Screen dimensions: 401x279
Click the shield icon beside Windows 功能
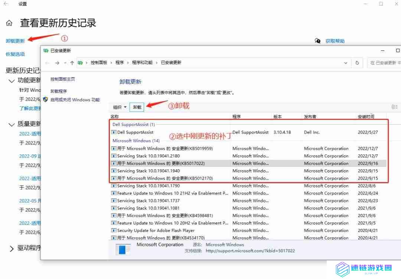[x=46, y=100]
